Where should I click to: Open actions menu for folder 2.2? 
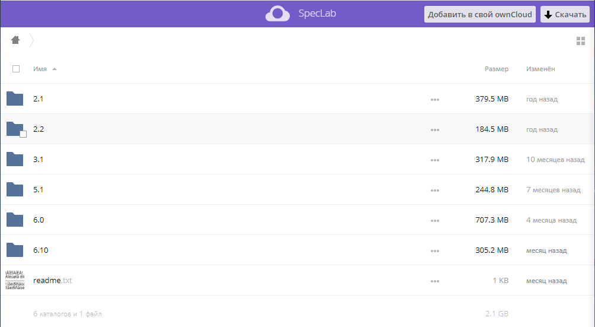[435, 130]
